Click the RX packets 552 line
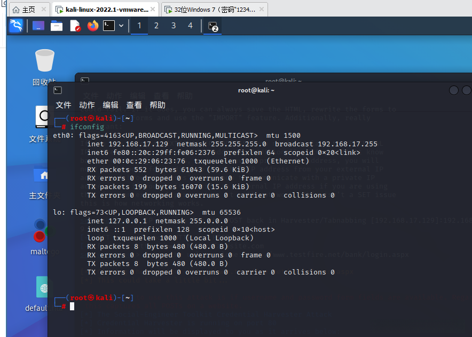 pos(168,169)
